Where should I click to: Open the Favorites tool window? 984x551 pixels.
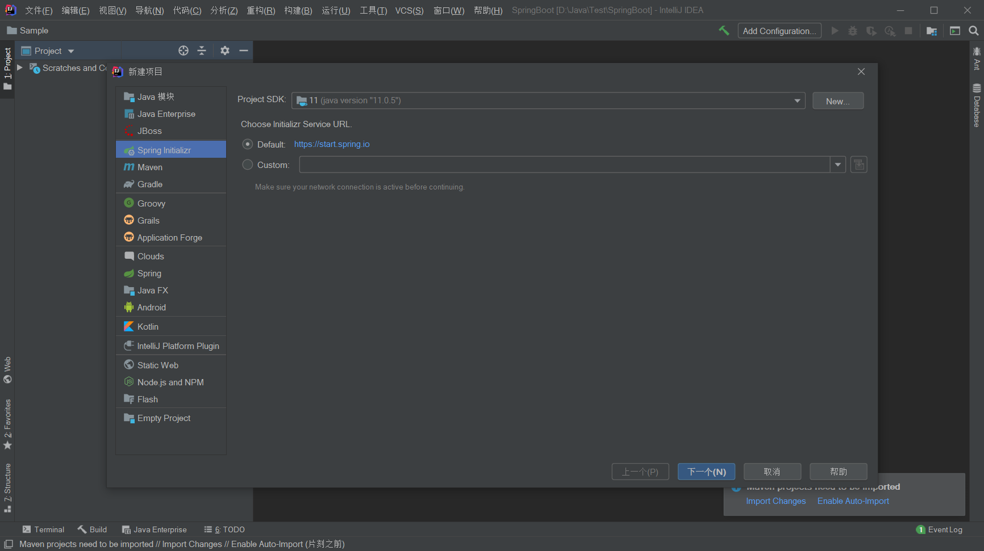[7, 424]
